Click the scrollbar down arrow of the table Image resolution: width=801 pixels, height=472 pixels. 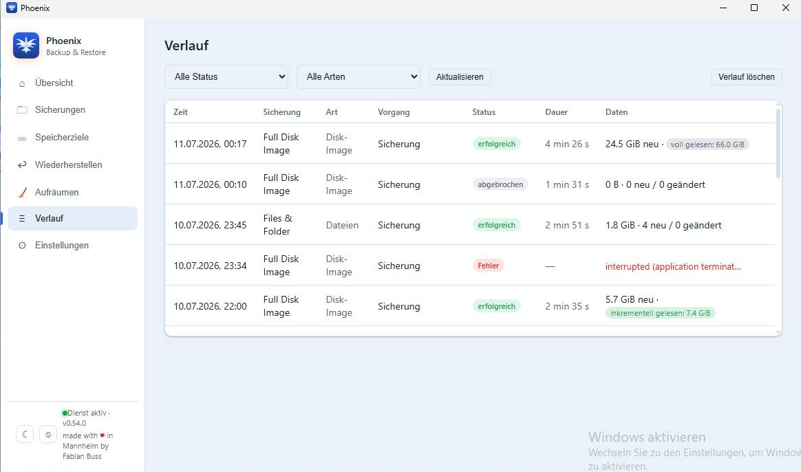(778, 332)
